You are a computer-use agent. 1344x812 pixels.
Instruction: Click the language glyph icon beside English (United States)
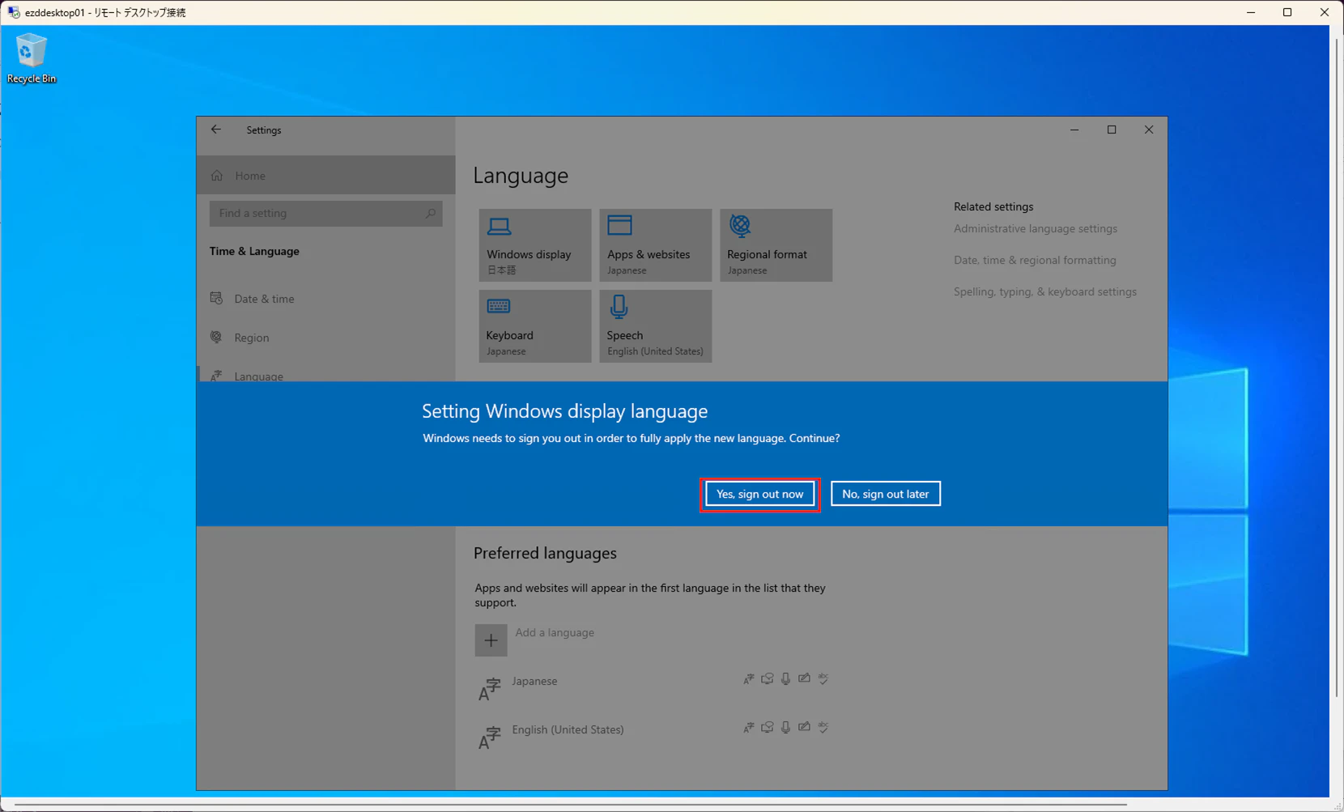(x=489, y=738)
